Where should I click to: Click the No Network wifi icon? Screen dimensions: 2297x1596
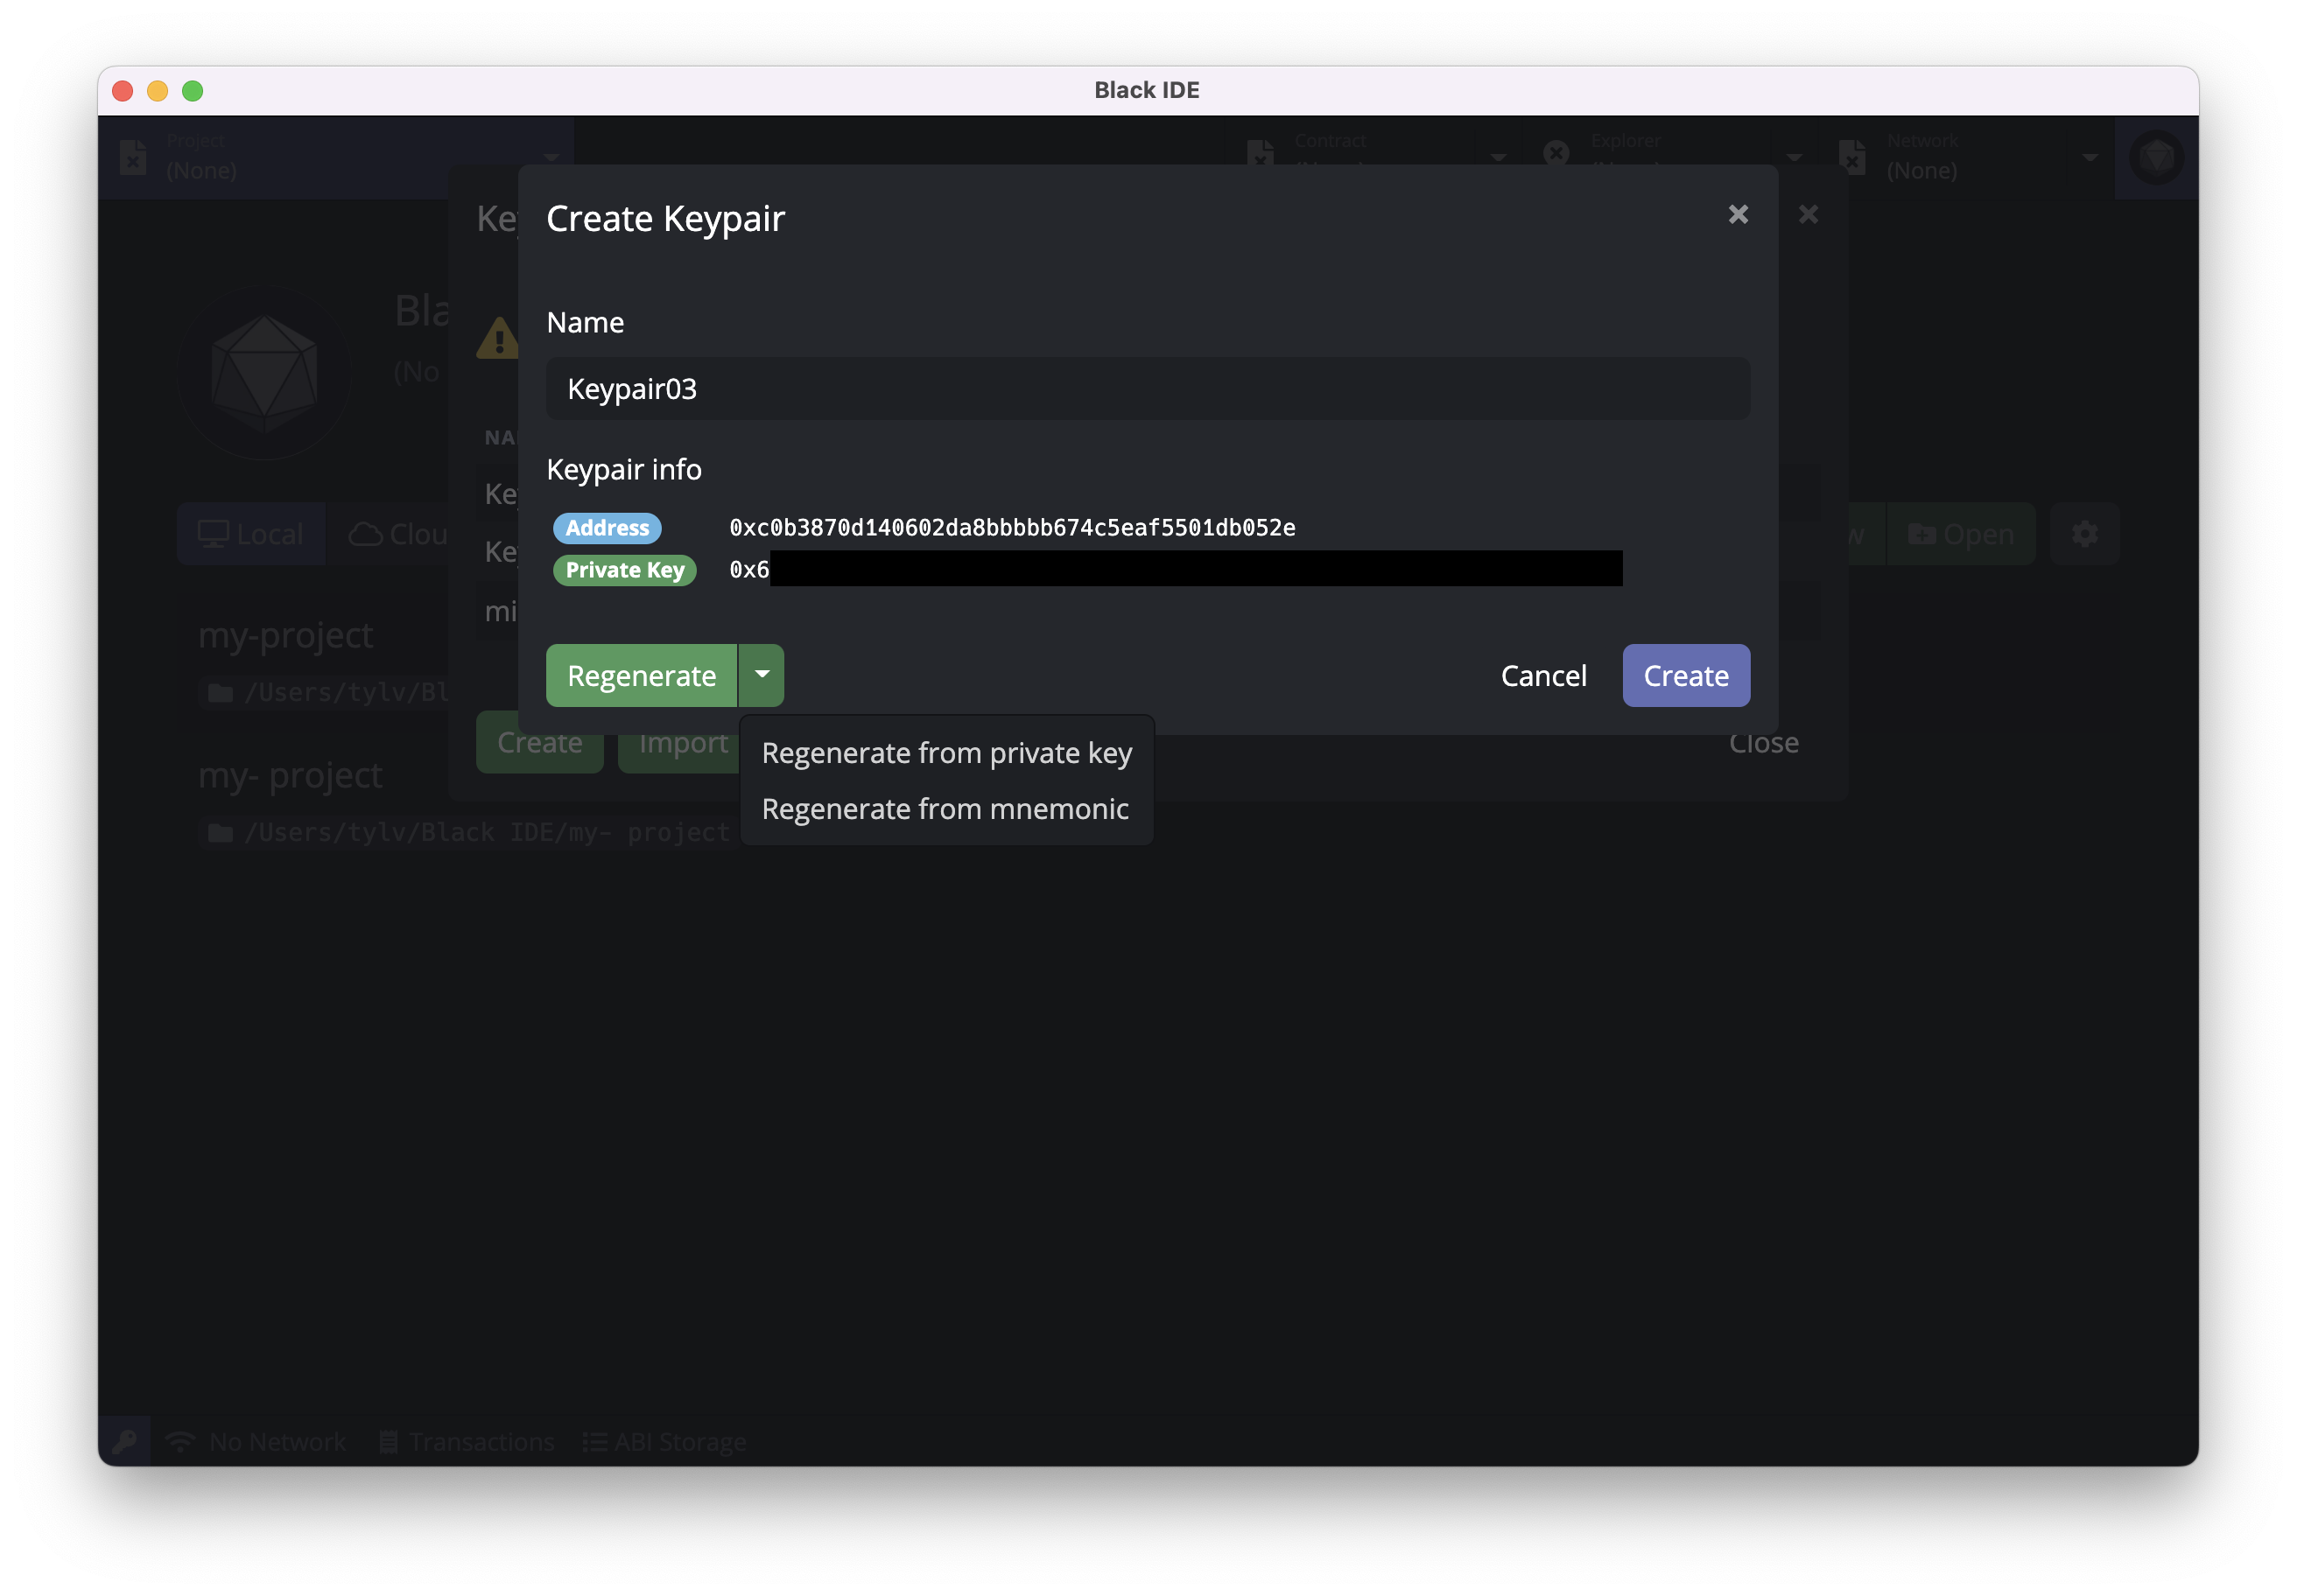[x=181, y=1441]
